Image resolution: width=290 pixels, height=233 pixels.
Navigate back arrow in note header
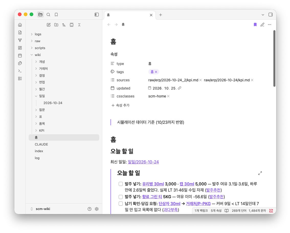pos(109,25)
